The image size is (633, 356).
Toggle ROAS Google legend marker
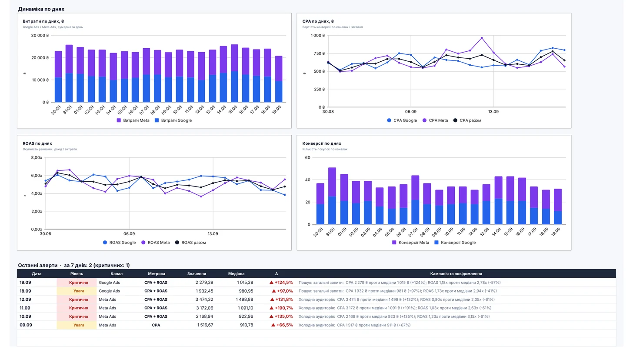coord(105,243)
